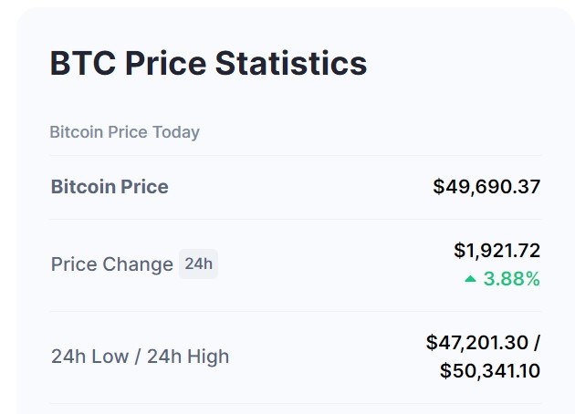Click the word Low in the last row
Screen dimensions: 575x414
click(x=110, y=357)
